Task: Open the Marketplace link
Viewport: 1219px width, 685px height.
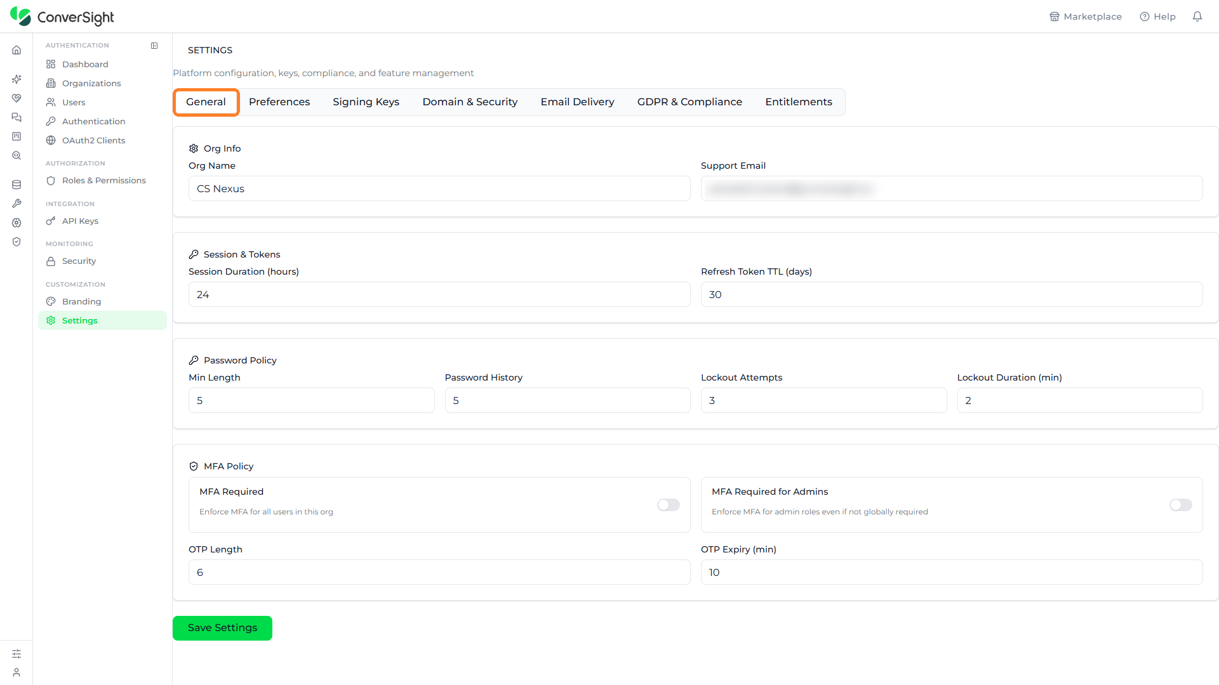Action: coord(1086,16)
